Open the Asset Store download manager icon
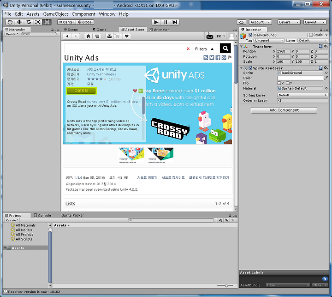Viewport: 332px width, 297px height. 109,36
